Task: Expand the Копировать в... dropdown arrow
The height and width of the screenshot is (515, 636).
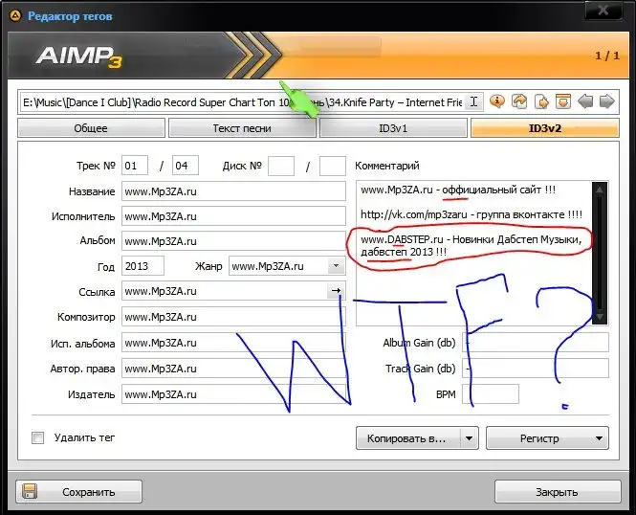Action: point(469,438)
